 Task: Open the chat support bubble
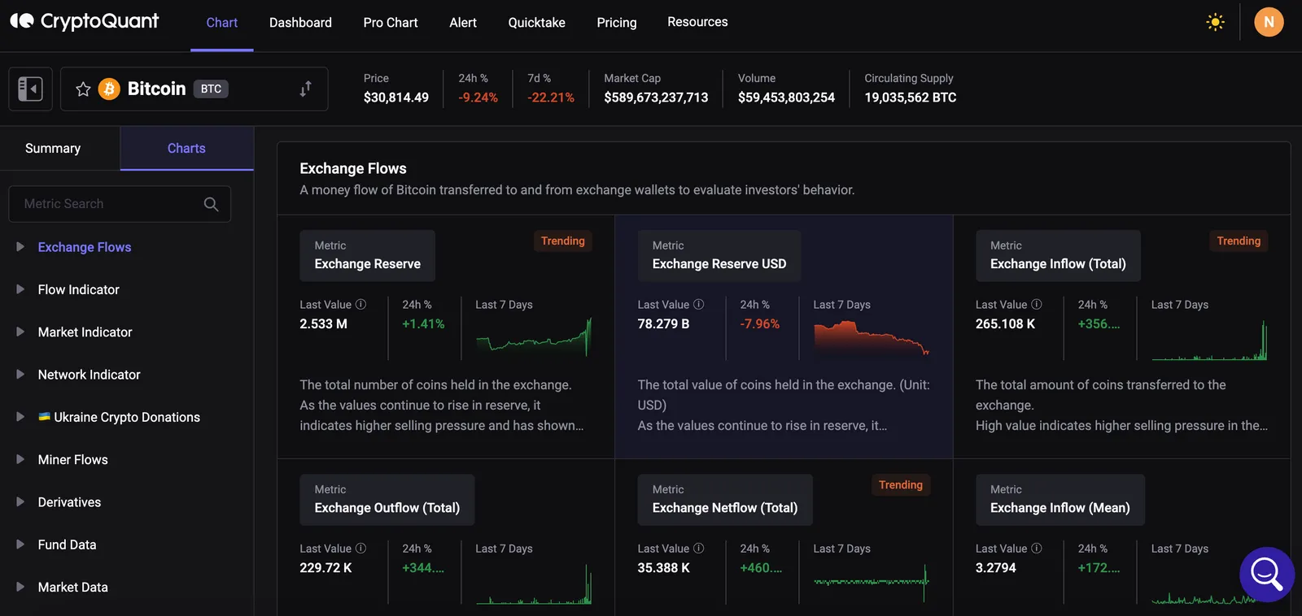point(1267,574)
